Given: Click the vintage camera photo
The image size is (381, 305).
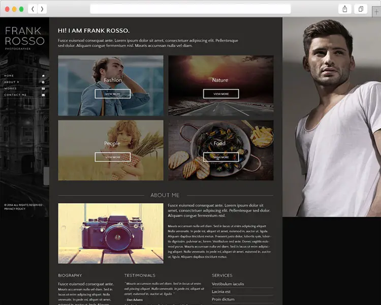Looking at the screenshot, I should [x=111, y=233].
